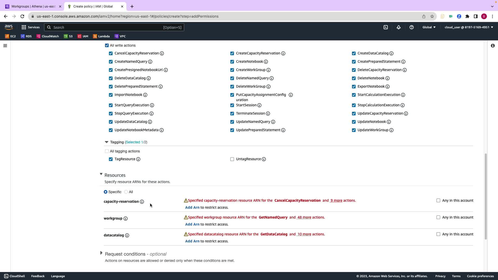Open AWS CloudShell icon in top bar
This screenshot has width=498, height=280.
[386, 27]
